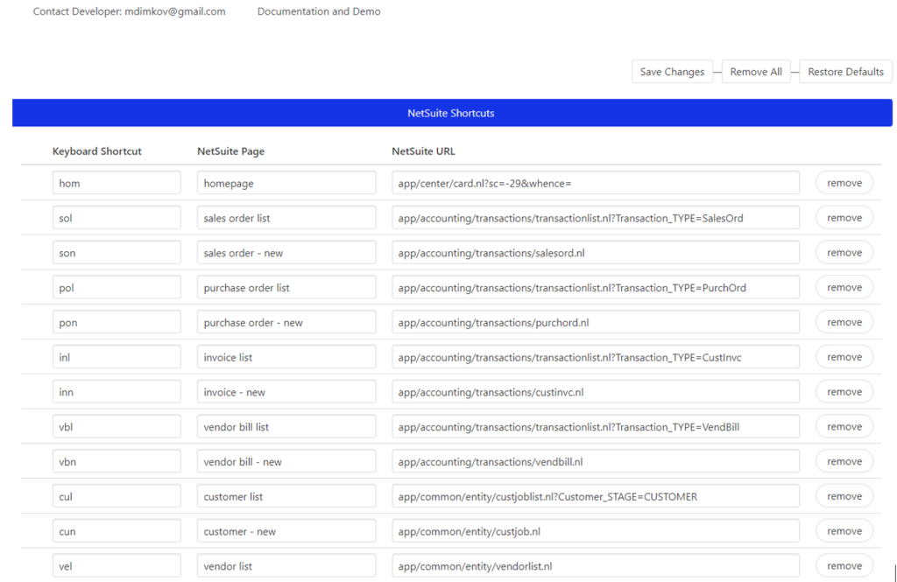
Task: Remove the purchase order - new row
Action: pos(844,322)
